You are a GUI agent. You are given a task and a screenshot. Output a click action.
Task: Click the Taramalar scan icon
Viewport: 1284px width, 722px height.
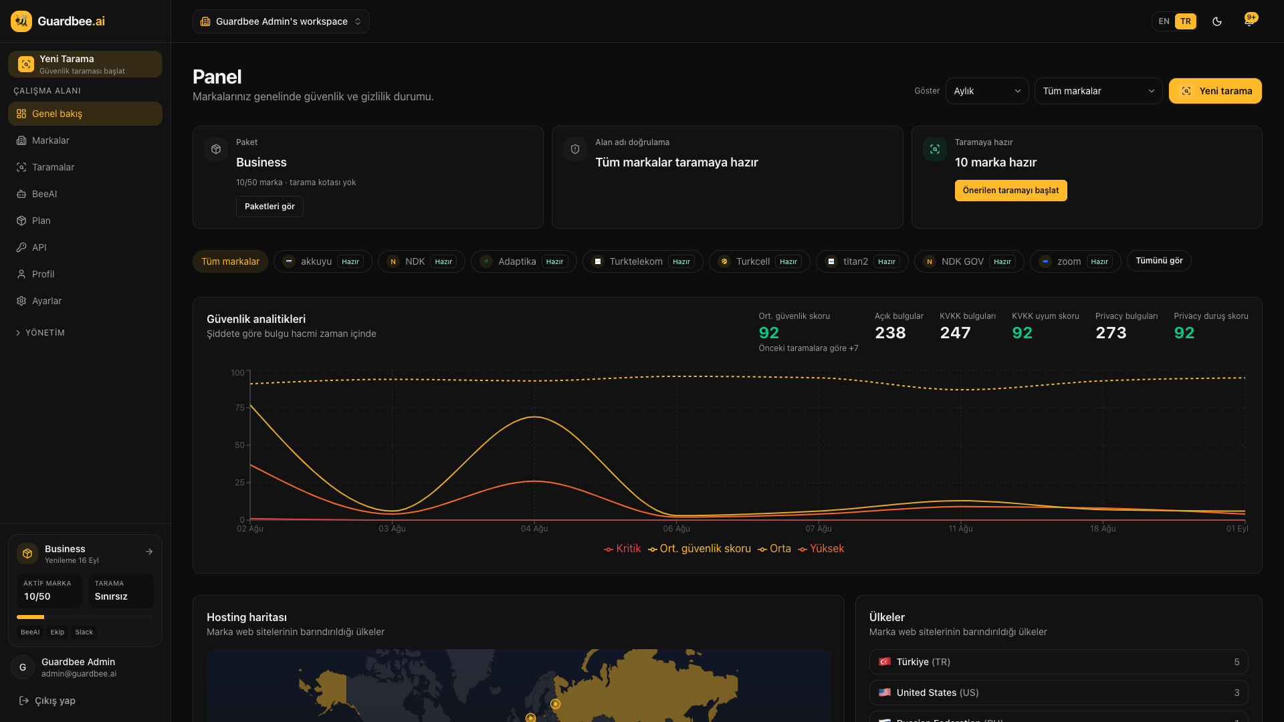21,167
